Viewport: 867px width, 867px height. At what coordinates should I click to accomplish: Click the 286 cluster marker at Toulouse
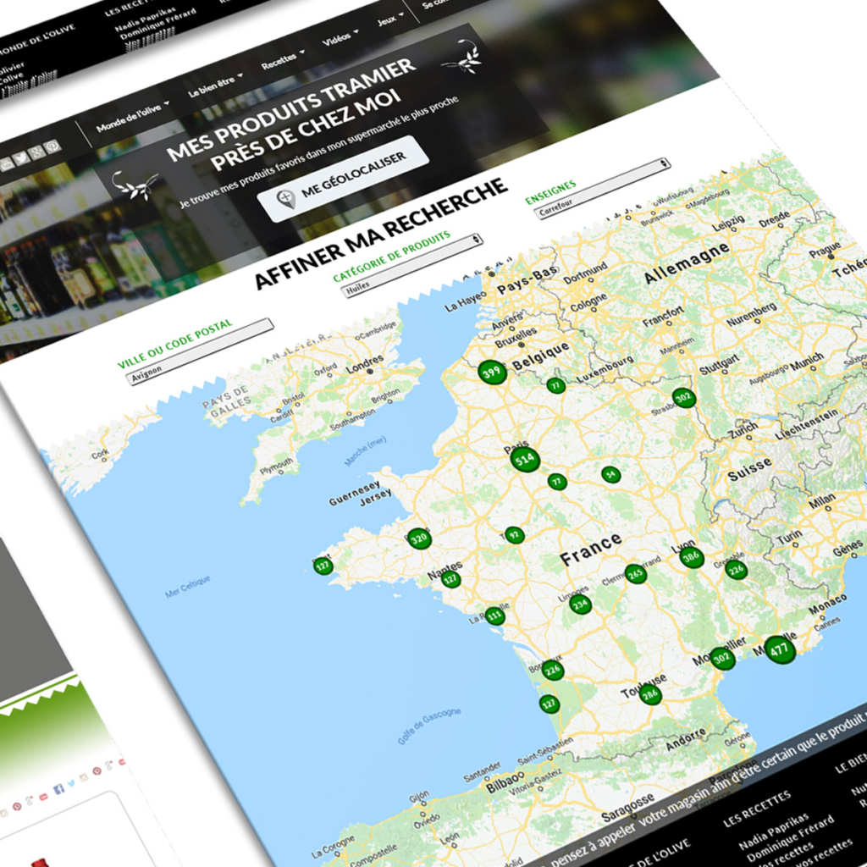(x=650, y=695)
